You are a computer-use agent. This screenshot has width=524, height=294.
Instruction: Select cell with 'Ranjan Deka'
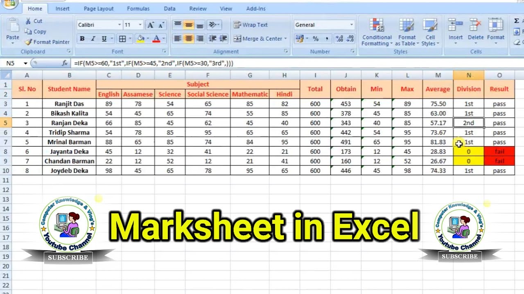click(x=69, y=123)
